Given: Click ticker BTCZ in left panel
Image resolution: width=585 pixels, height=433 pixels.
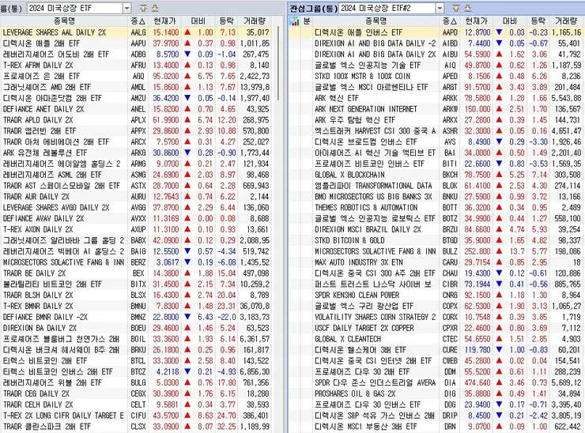Looking at the screenshot, I should click(138, 371).
